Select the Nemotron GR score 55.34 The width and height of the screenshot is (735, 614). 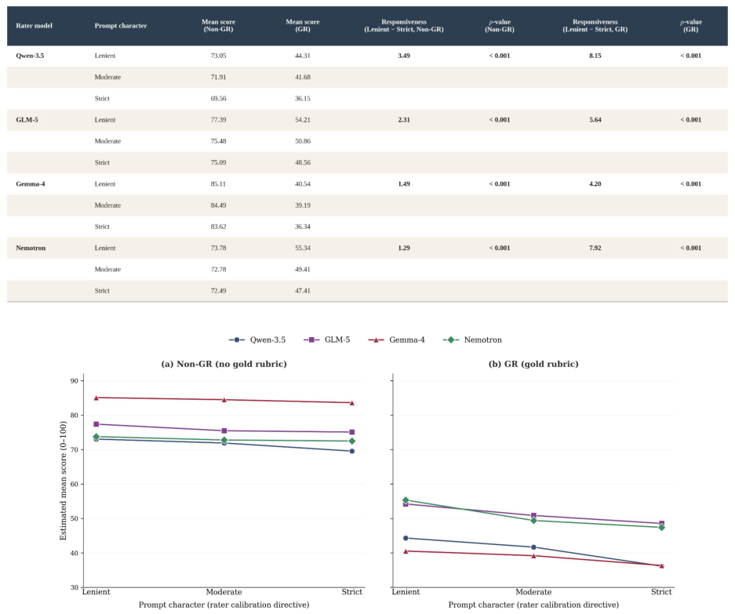click(303, 248)
